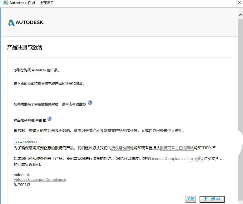Open the 授权经销商 link
The height and width of the screenshot is (204, 243).
[121, 148]
